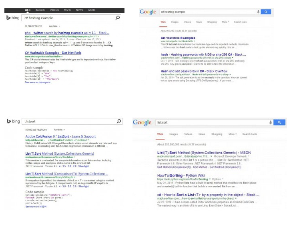Select the Web tab under Google's 'c# hashtag example'
The height and width of the screenshot is (228, 295).
pos(163,22)
